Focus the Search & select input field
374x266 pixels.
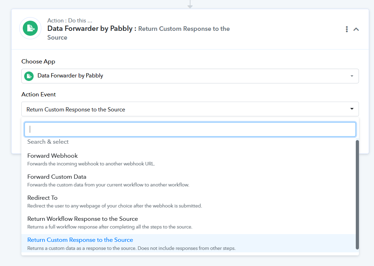190,129
